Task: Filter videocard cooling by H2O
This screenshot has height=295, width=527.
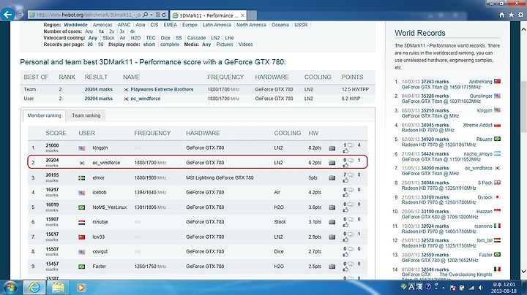Action: point(135,38)
